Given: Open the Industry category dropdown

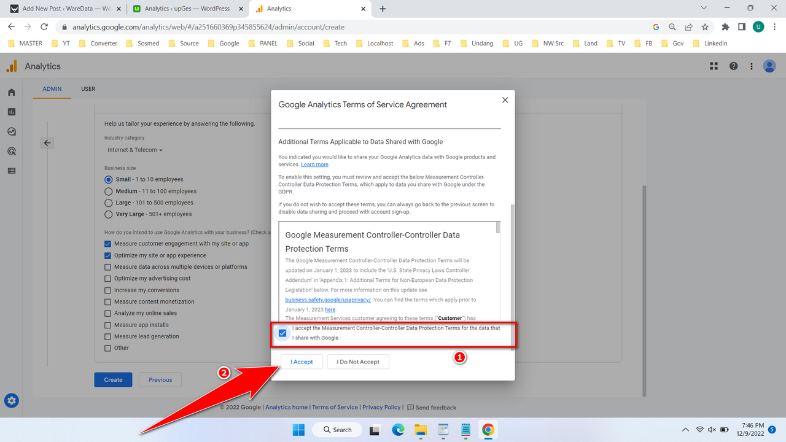Looking at the screenshot, I should click(x=134, y=150).
